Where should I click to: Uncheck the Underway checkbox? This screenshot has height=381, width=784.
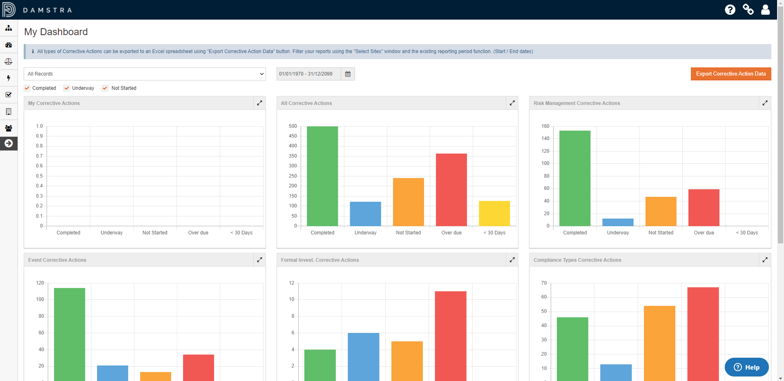66,88
